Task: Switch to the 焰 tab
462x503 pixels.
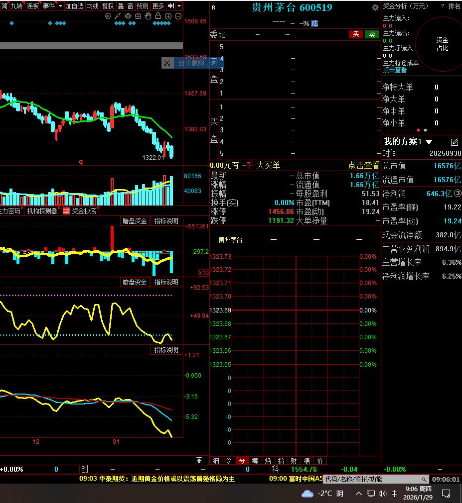Action: (268, 461)
